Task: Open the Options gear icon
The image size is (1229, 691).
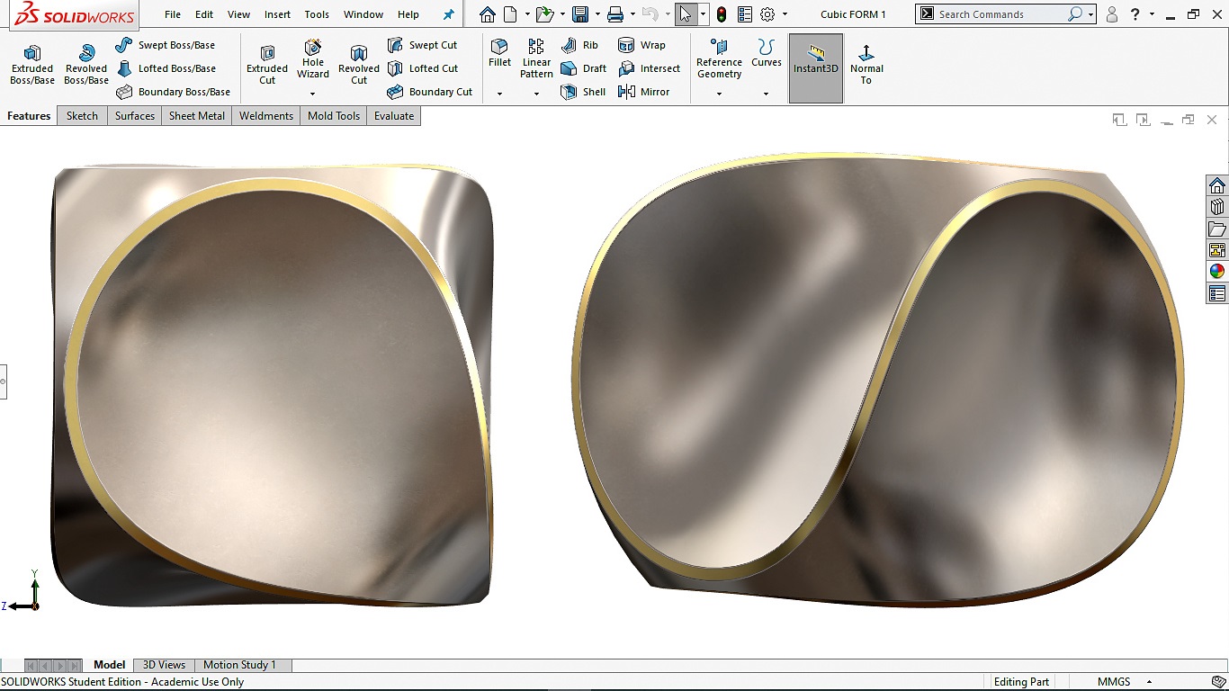Action: (767, 14)
